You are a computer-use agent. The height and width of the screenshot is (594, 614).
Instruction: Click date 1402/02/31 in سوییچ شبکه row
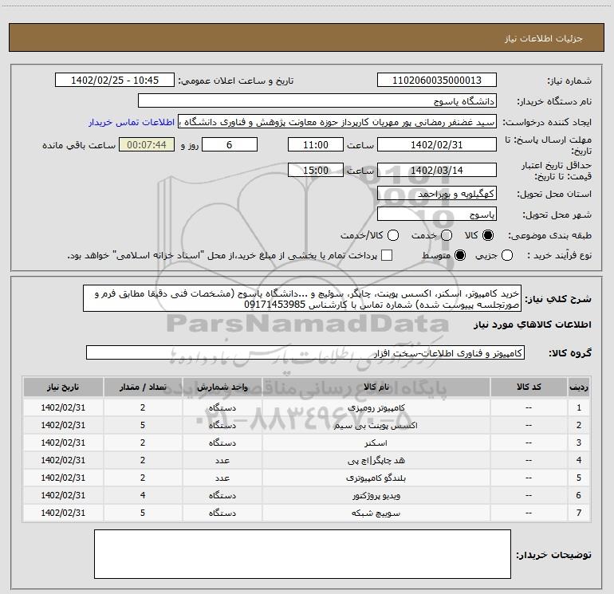pyautogui.click(x=63, y=513)
